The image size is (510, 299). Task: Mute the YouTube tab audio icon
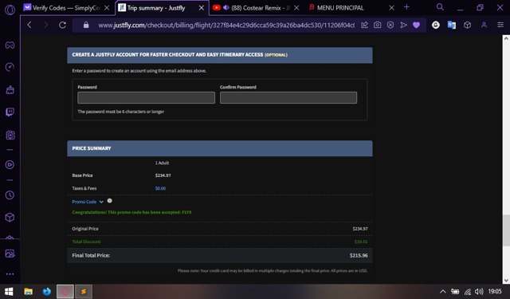tap(226, 8)
